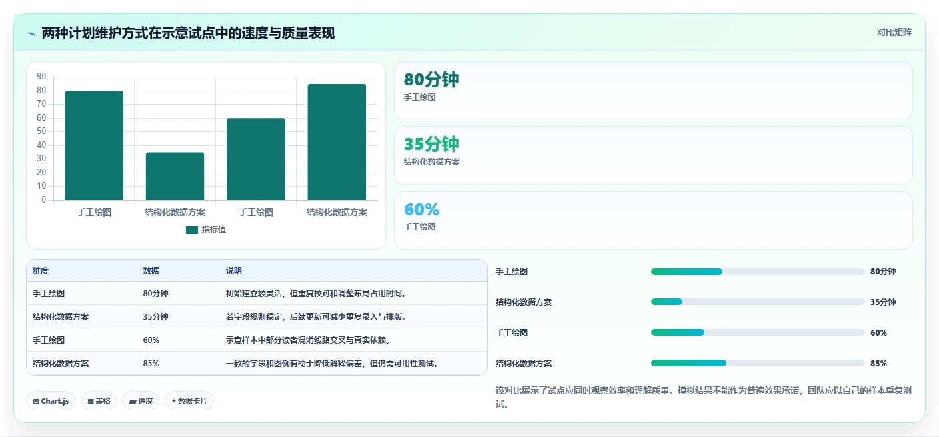Click the progress bar labeled 80分钟
Viewport: 939px width, 437px height.
pyautogui.click(x=758, y=272)
